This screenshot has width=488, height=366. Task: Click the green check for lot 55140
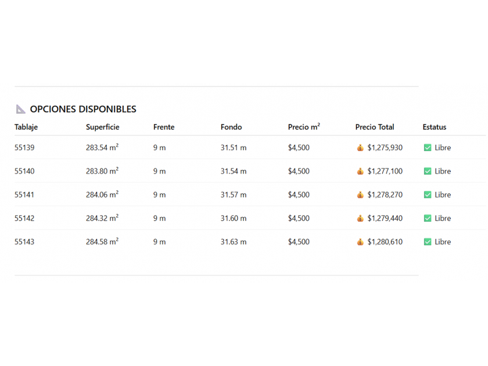pyautogui.click(x=428, y=171)
